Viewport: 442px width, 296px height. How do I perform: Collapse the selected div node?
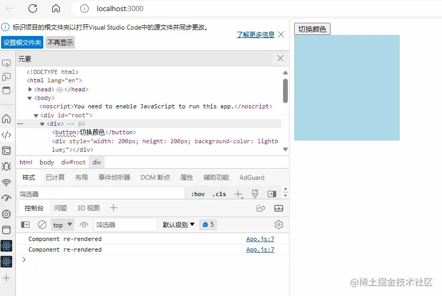(42, 124)
